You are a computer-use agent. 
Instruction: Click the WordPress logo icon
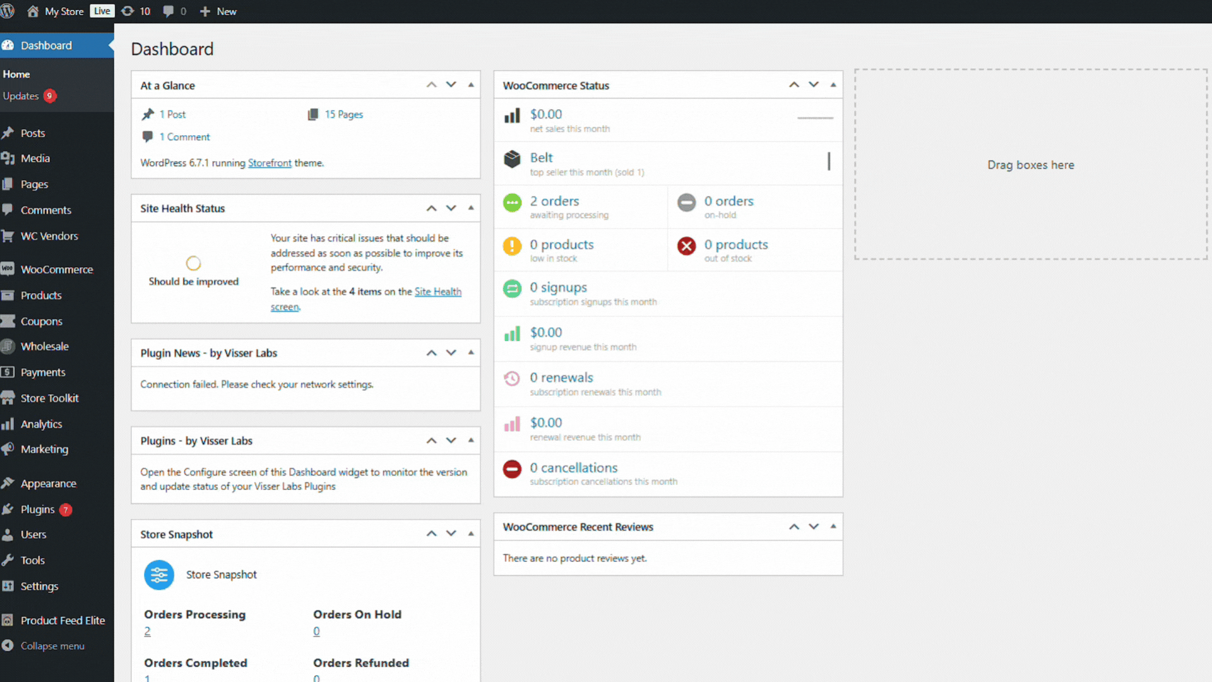tap(8, 11)
